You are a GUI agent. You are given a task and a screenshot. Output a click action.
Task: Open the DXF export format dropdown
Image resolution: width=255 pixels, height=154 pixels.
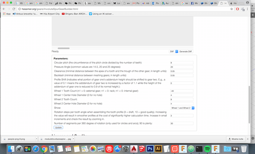click(173, 51)
